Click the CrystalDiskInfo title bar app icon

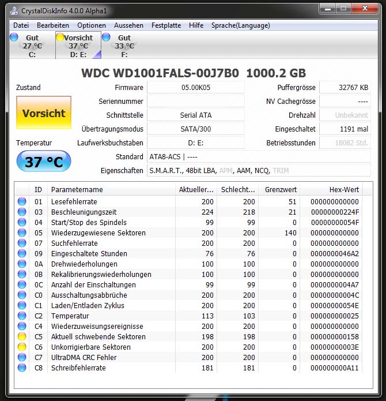14,10
